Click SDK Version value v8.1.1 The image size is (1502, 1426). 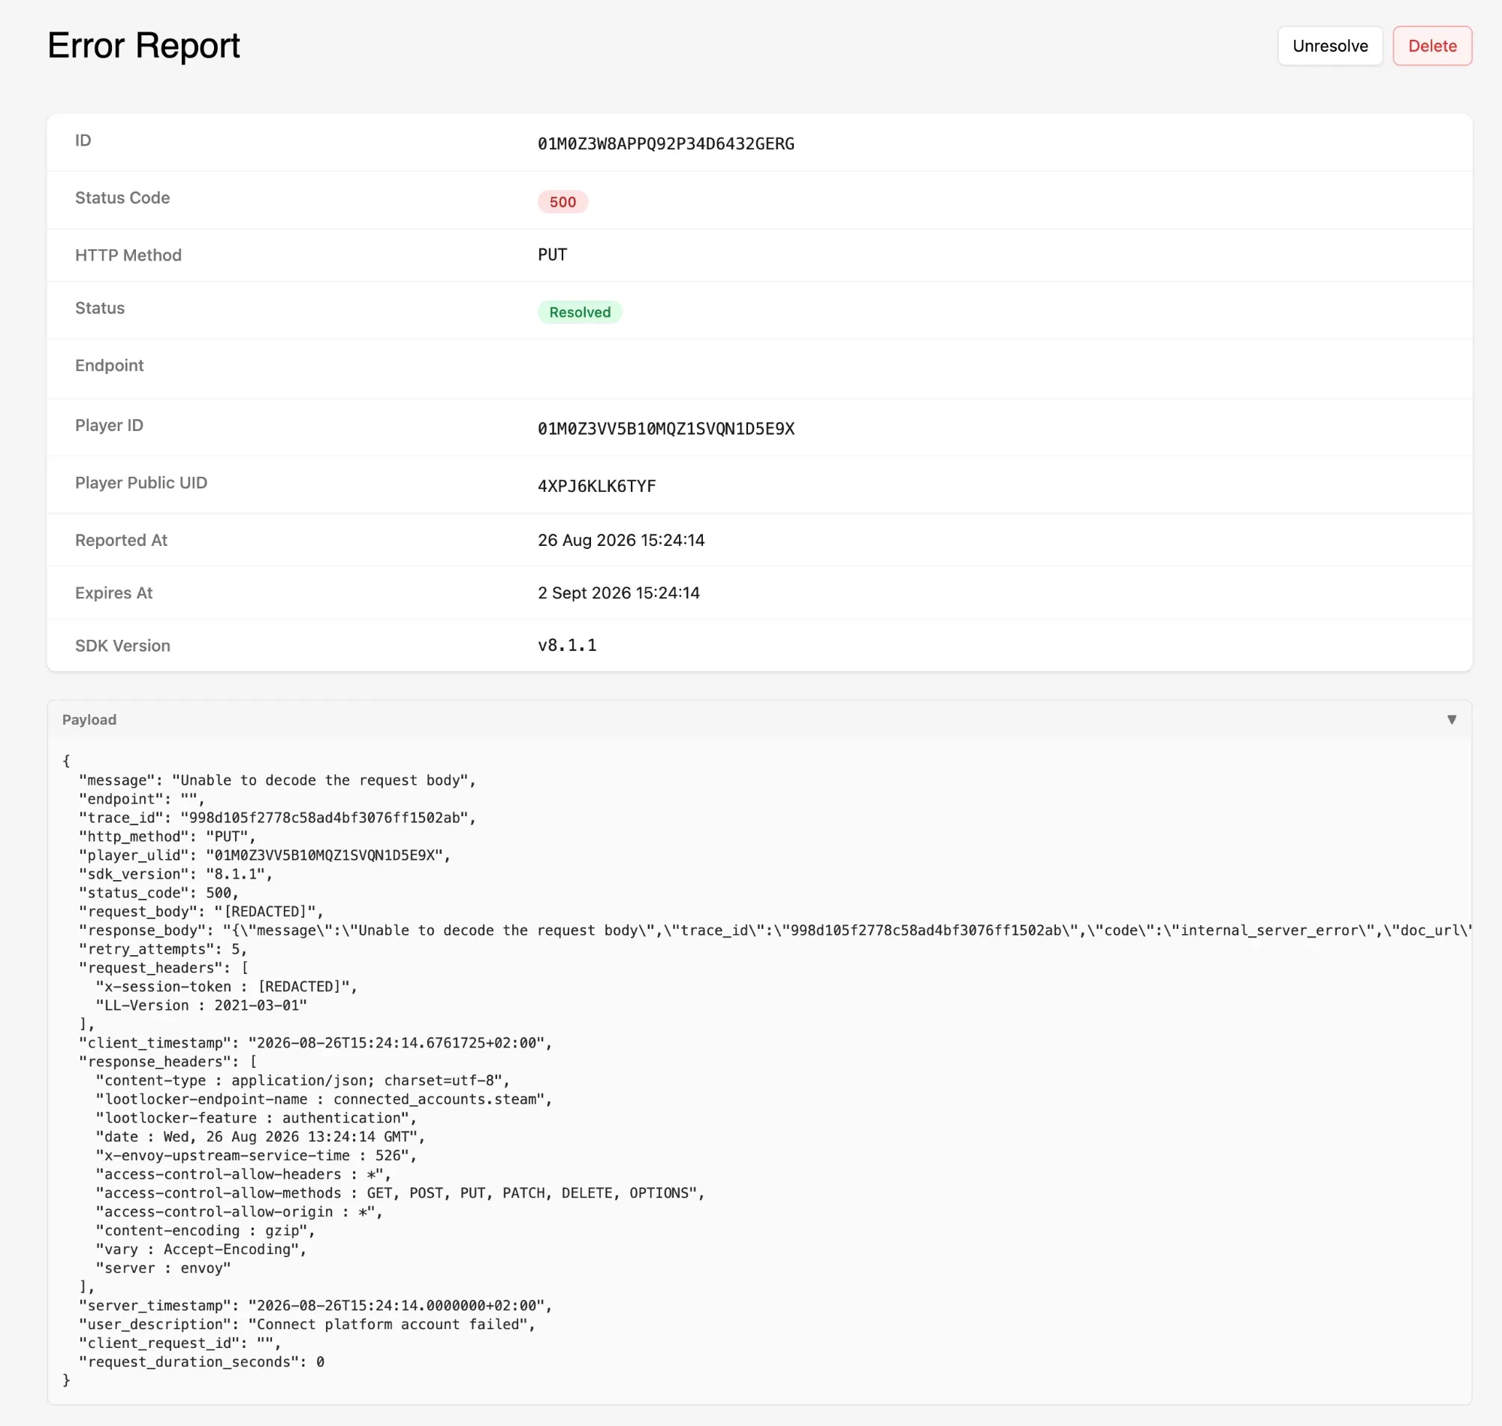(x=567, y=645)
